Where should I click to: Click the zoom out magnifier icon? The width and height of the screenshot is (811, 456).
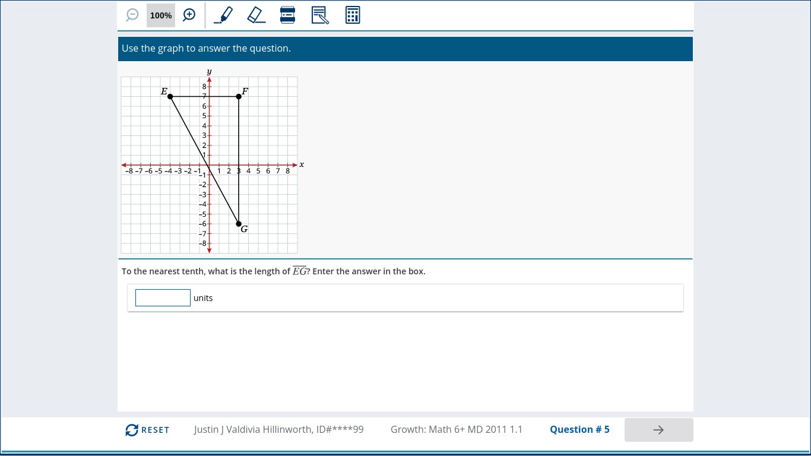pyautogui.click(x=132, y=15)
